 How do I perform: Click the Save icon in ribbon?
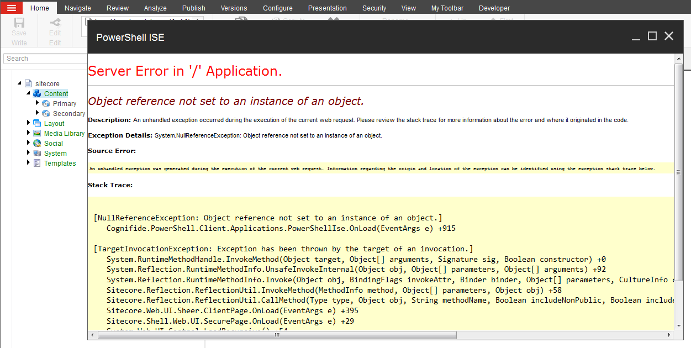point(19,23)
